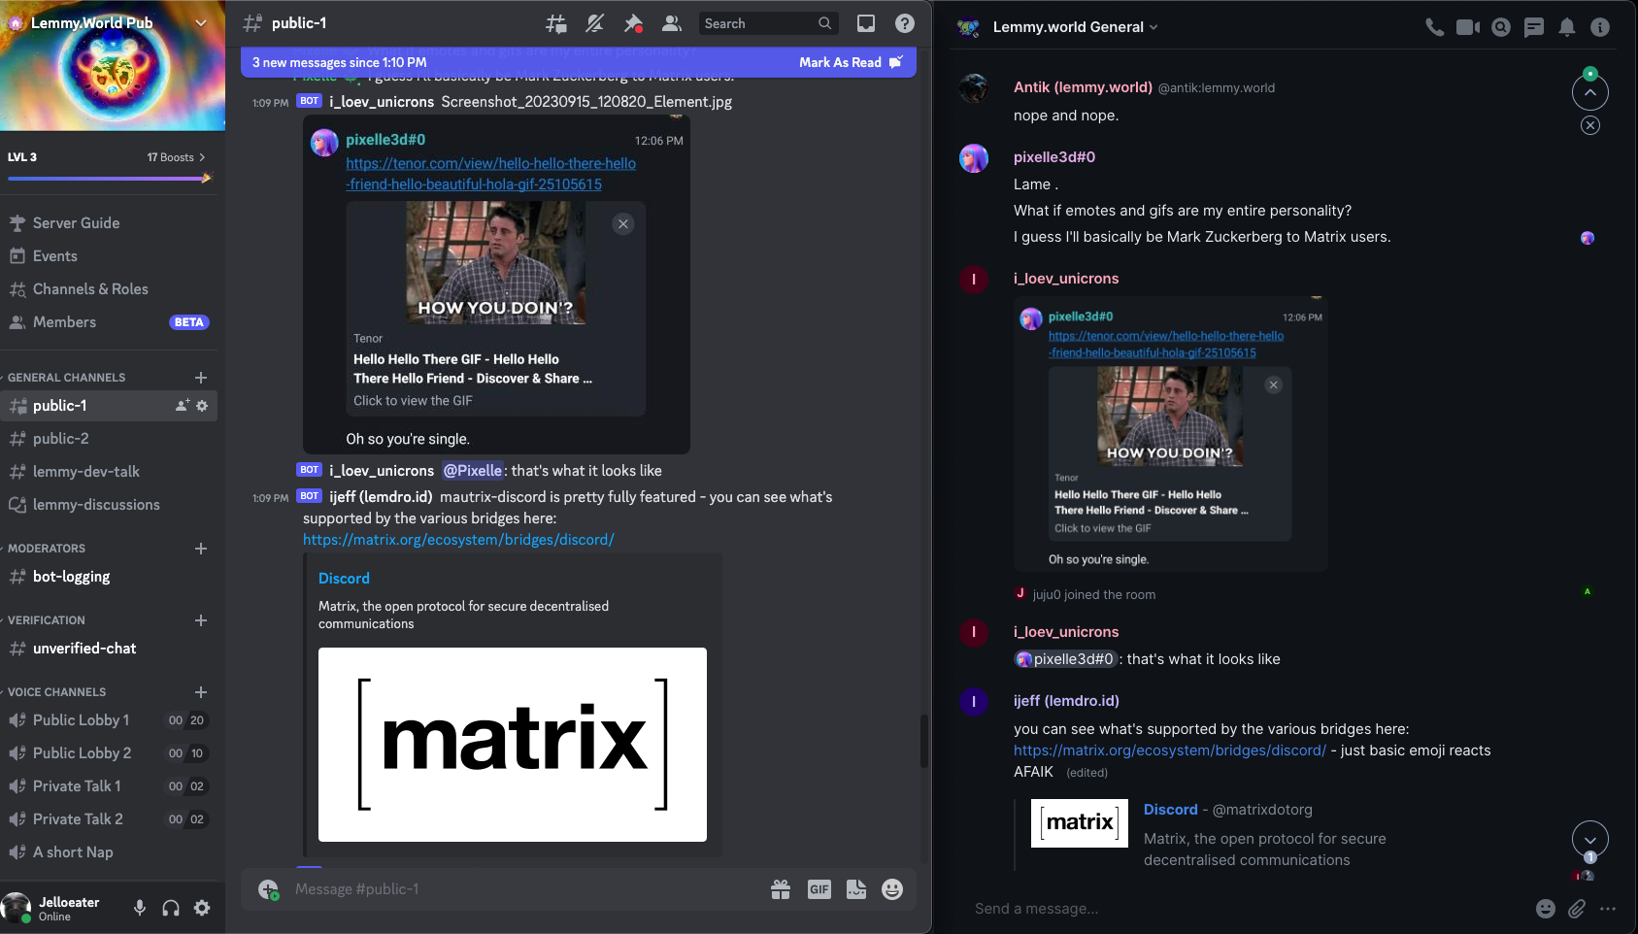Click Discord embed title link

pyautogui.click(x=344, y=579)
